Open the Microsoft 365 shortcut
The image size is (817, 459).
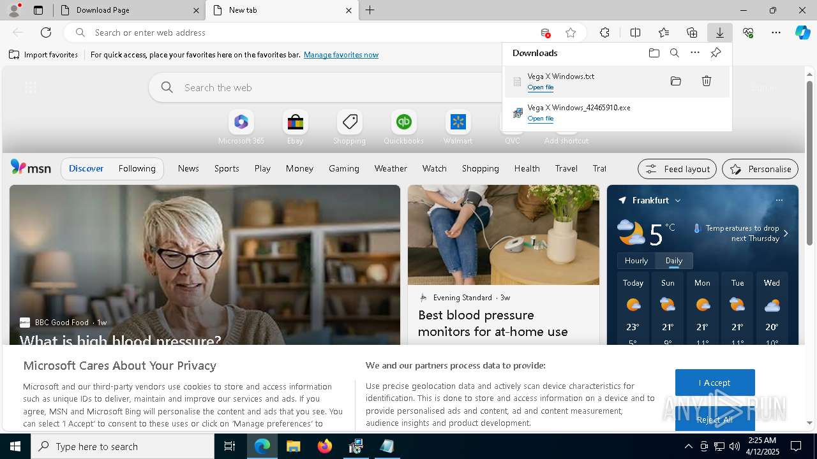pyautogui.click(x=241, y=127)
